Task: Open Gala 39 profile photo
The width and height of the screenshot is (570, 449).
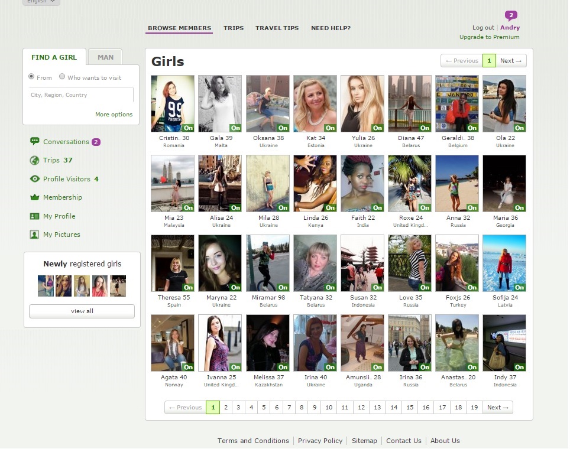Action: click(x=220, y=103)
